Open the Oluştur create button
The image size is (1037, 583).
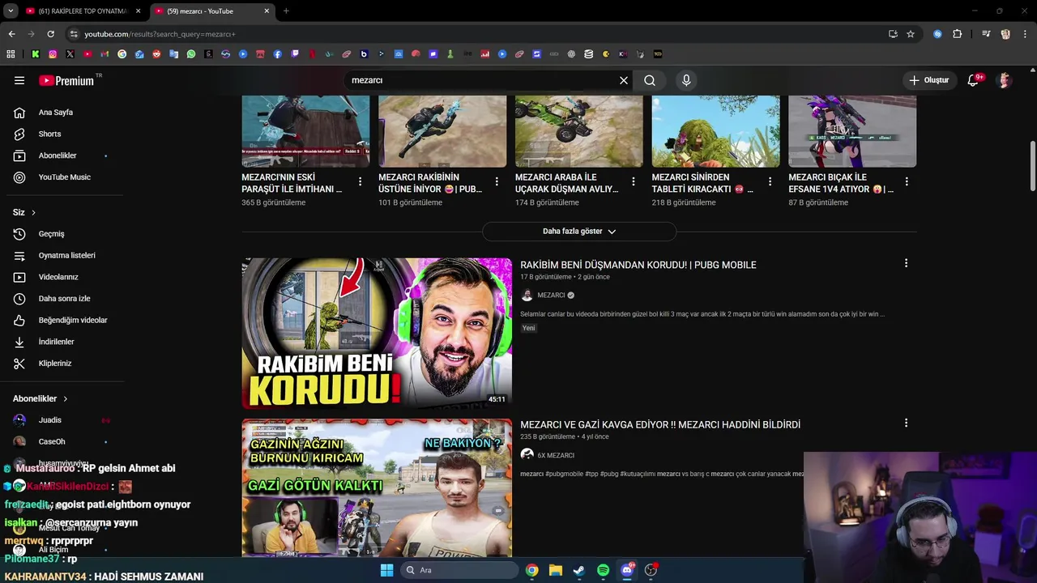(928, 80)
